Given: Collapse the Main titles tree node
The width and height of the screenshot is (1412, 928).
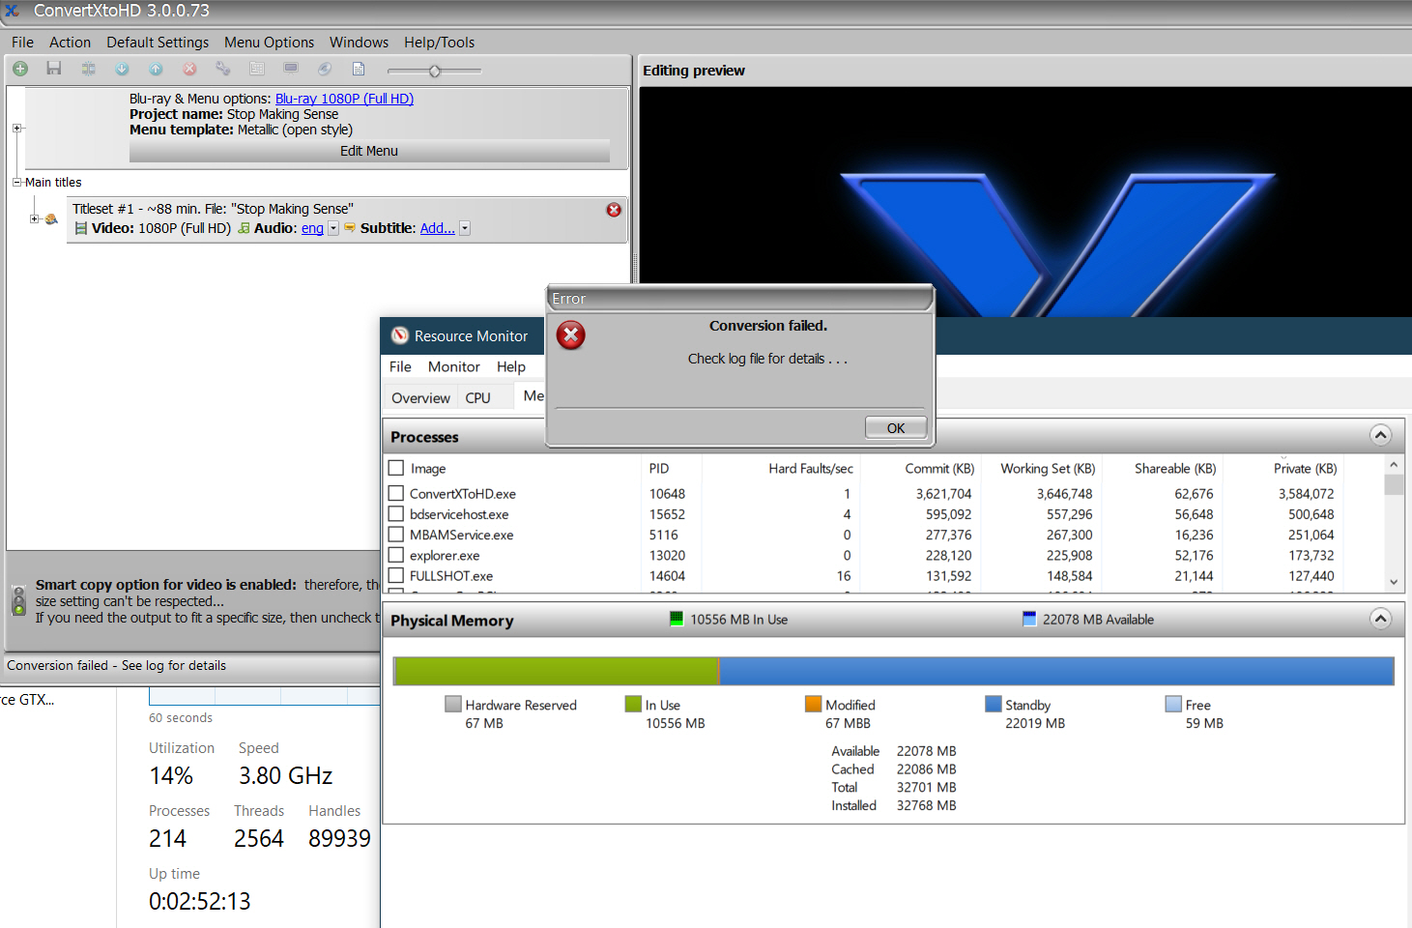Looking at the screenshot, I should pos(16,182).
